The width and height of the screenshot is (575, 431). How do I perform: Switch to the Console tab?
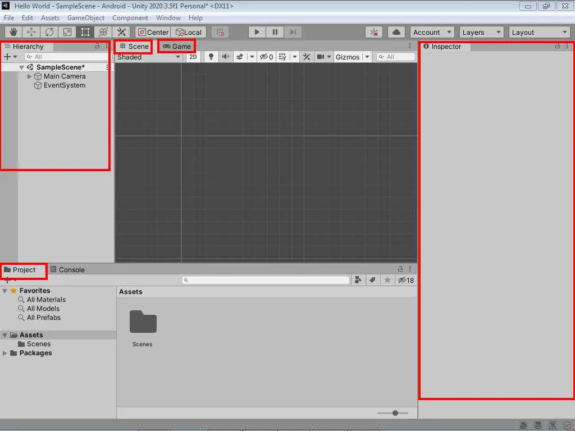(67, 270)
